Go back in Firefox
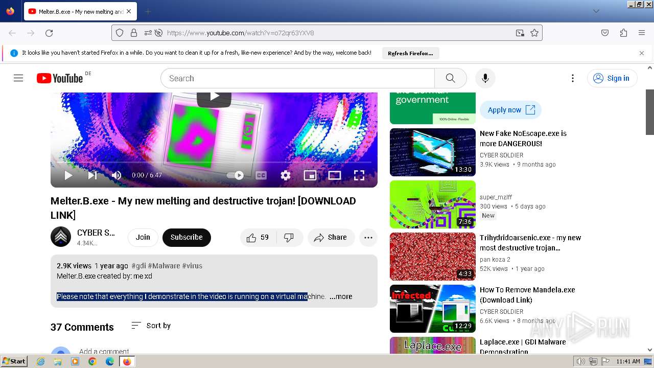This screenshot has height=368, width=654. point(12,33)
